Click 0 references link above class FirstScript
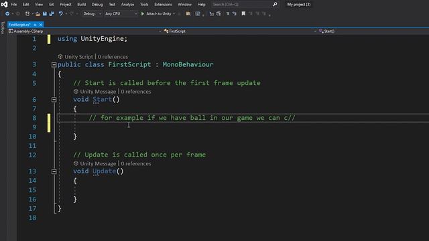Image resolution: width=429 pixels, height=241 pixels. click(x=113, y=56)
